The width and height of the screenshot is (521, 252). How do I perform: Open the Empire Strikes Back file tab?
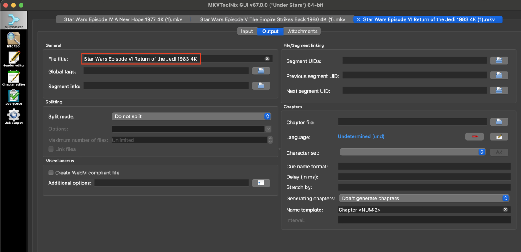272,19
